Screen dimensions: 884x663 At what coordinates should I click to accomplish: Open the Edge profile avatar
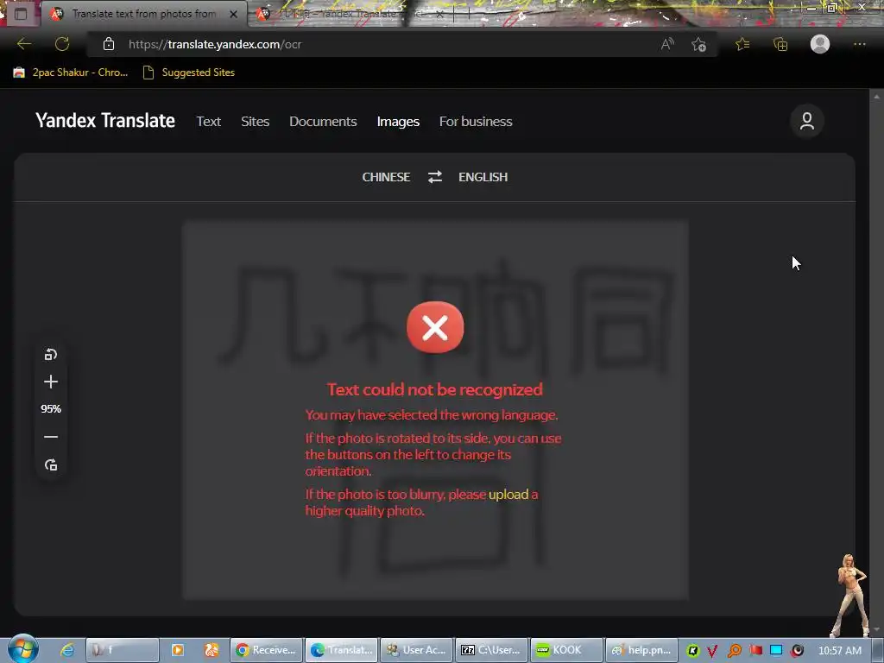[820, 44]
